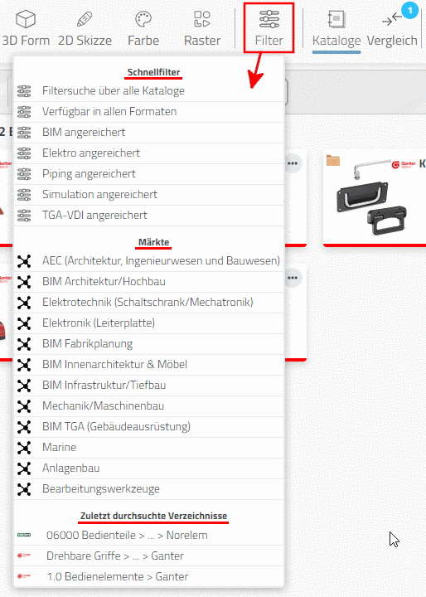
Task: Click Ganter logo beside Drehbare Griffe
Action: click(x=24, y=556)
